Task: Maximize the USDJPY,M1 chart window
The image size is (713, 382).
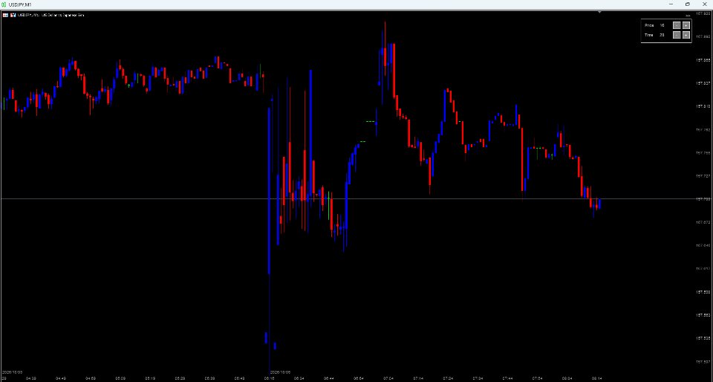Action: tap(687, 4)
